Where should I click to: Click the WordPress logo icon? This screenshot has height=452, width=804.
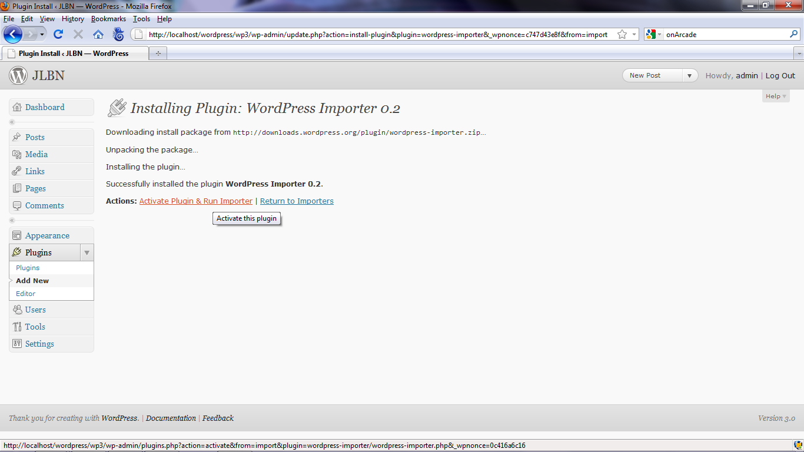click(x=18, y=75)
